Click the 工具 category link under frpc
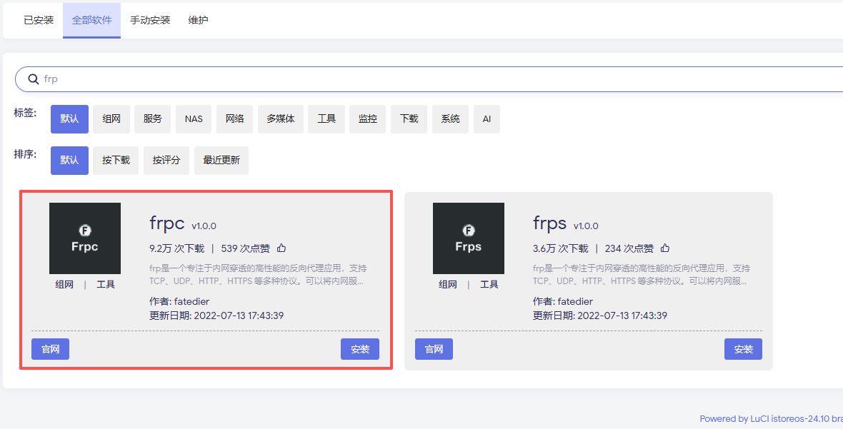 click(x=106, y=284)
